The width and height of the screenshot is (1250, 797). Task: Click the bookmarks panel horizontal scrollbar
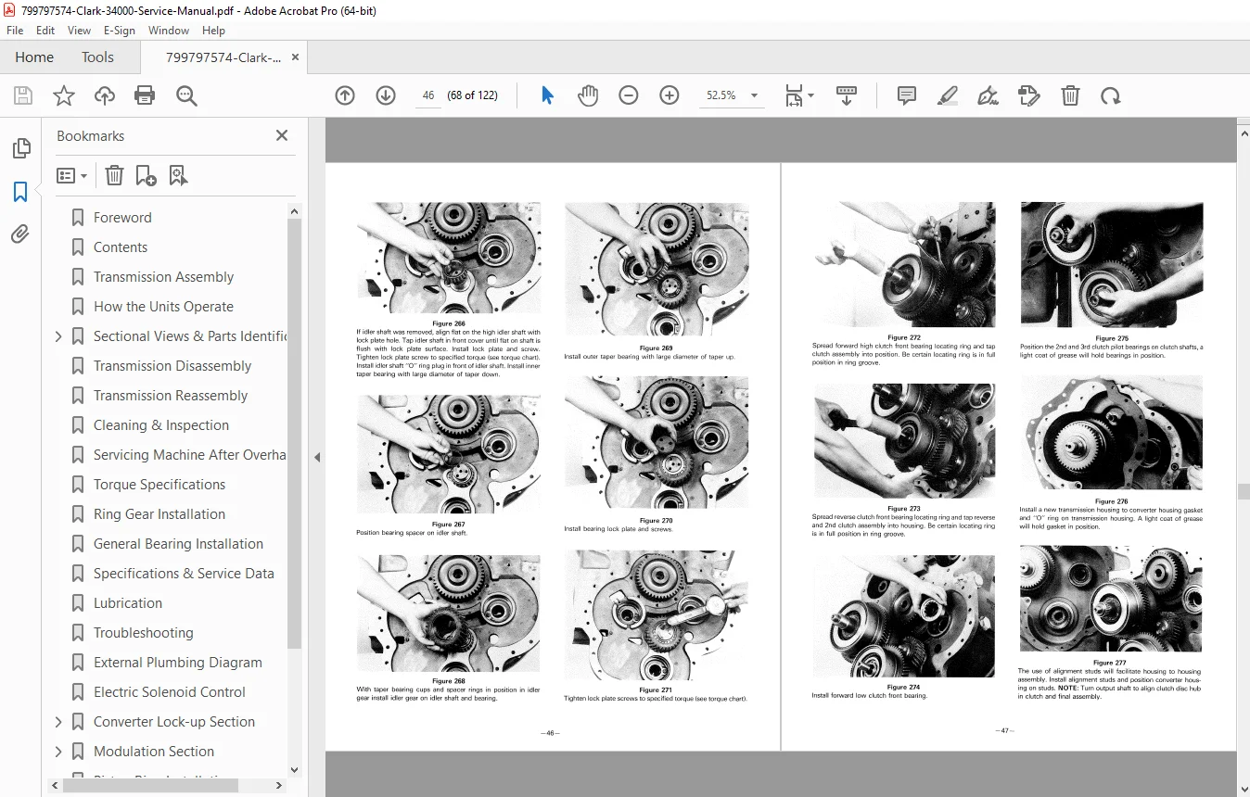[x=150, y=785]
